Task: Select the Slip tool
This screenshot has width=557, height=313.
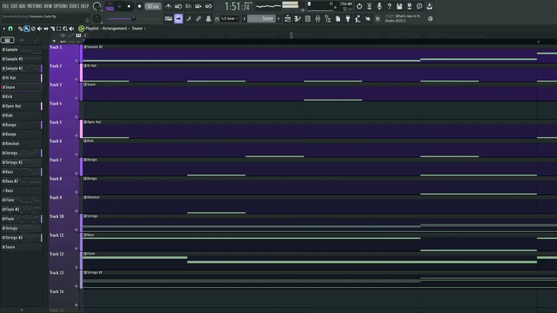Action: click(x=46, y=29)
